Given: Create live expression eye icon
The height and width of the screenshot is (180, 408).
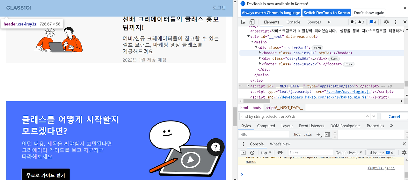Looking at the screenshot, I should click(x=280, y=153).
